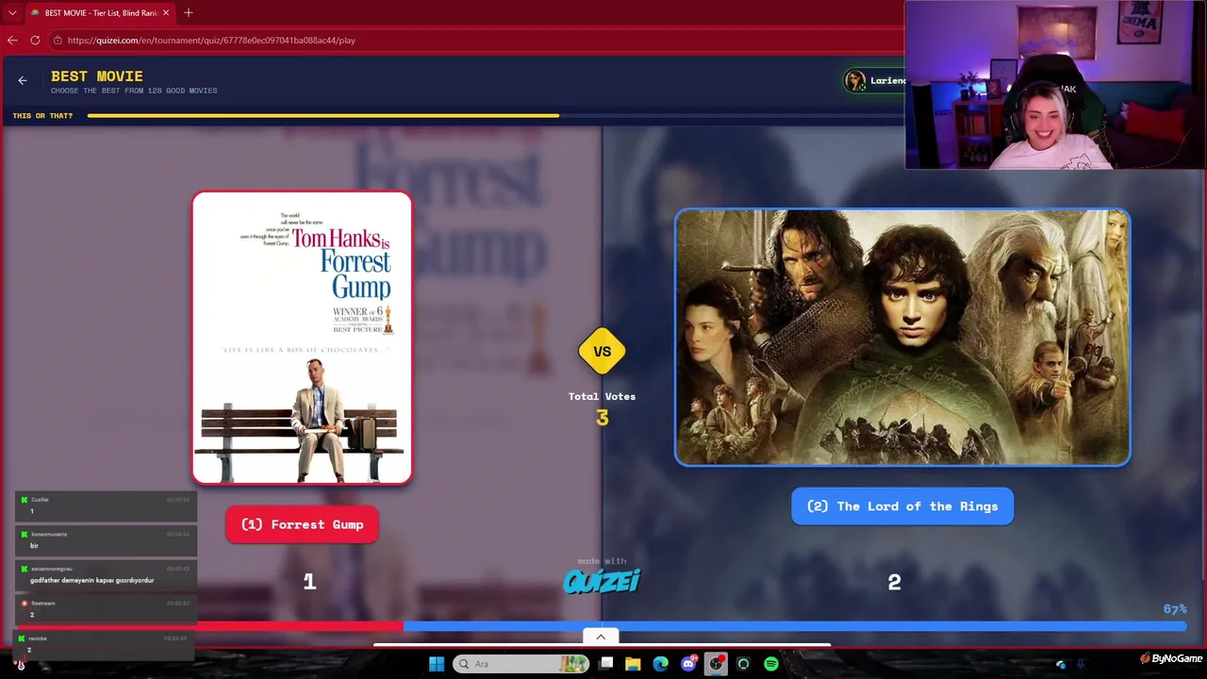Open OBS Studio from the taskbar
The height and width of the screenshot is (679, 1207).
point(717,664)
